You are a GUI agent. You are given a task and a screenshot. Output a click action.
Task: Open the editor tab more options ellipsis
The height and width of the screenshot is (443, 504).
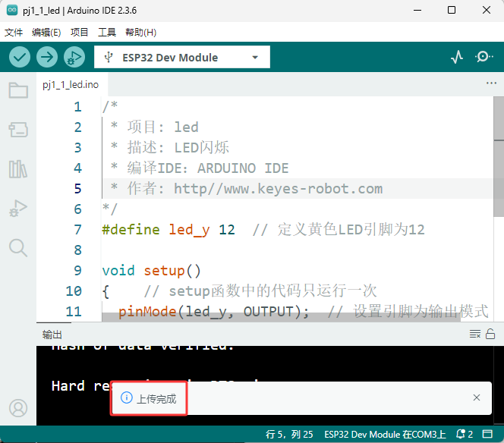pyautogui.click(x=491, y=83)
